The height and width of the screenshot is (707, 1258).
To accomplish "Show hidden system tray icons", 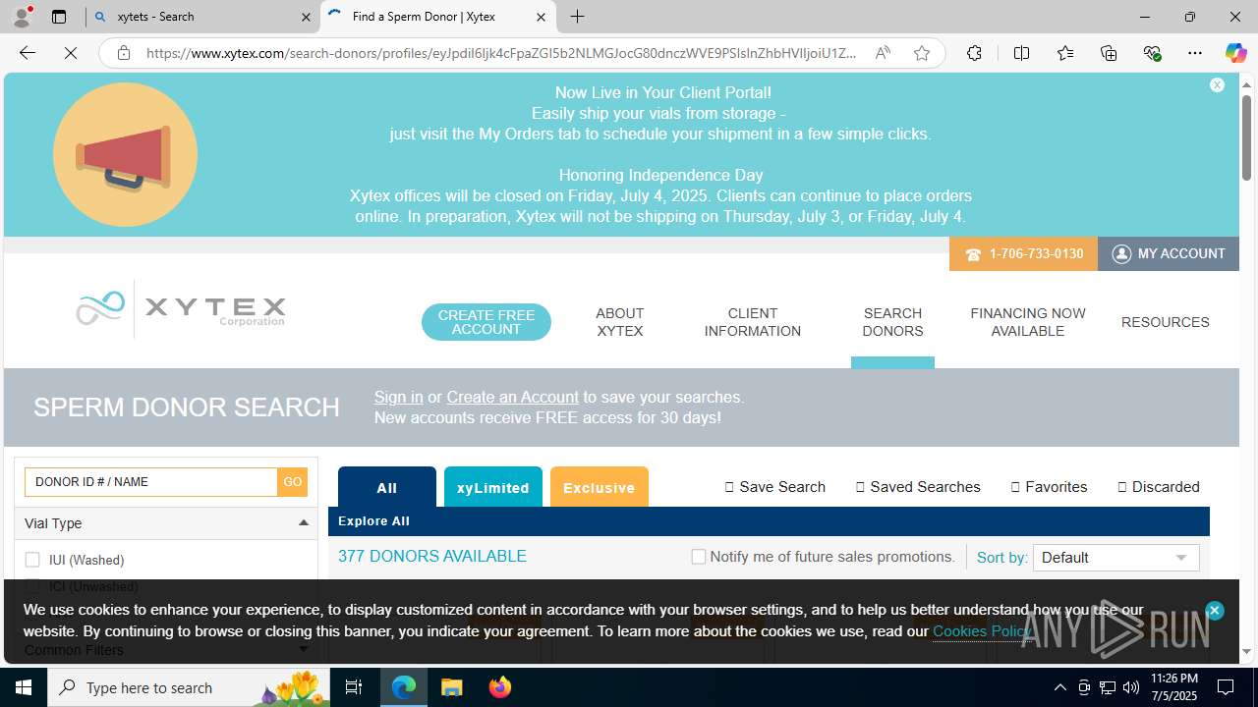I will [1059, 687].
